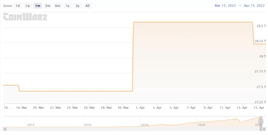
Task: Click the navigator's left range handle
Action: point(259,122)
